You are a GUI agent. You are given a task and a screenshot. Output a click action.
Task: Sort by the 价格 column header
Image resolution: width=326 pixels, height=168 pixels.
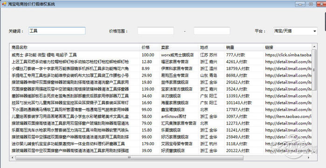[x=149, y=47]
